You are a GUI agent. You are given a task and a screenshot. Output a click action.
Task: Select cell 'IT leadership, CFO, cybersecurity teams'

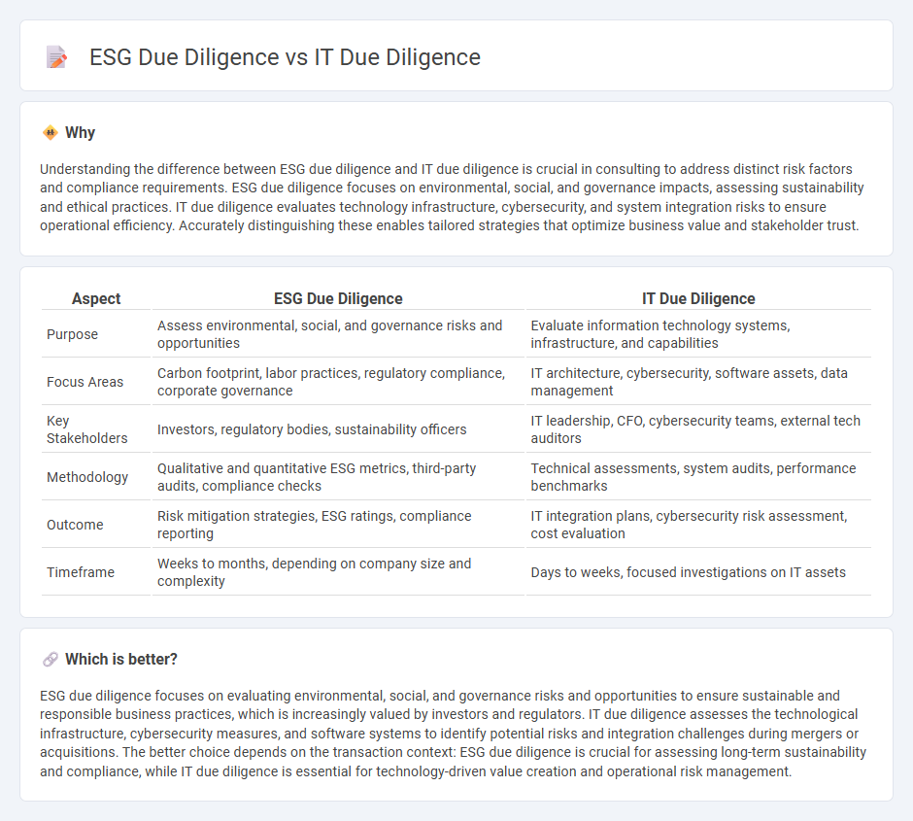click(x=698, y=429)
